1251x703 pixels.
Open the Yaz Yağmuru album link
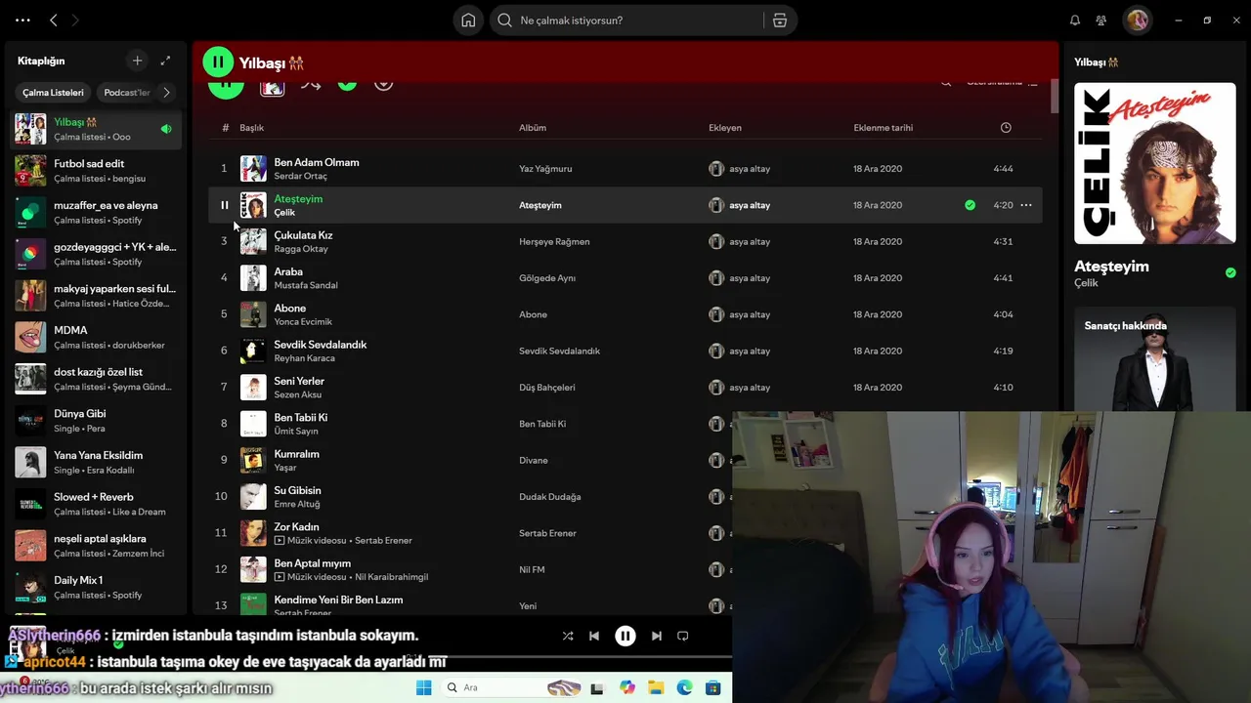click(x=545, y=169)
